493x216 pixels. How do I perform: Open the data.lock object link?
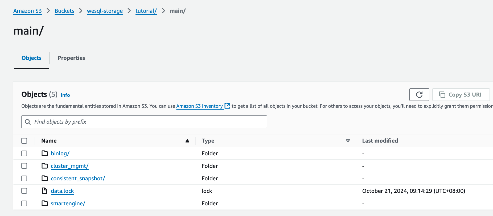[x=62, y=191]
